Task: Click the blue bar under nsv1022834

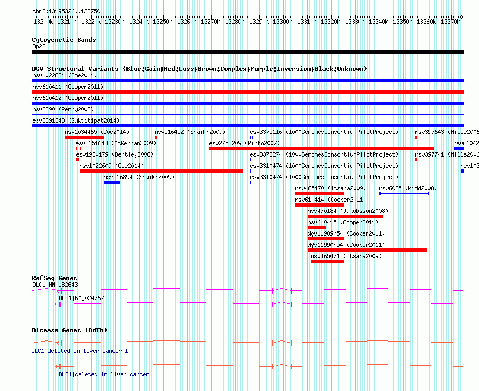Action: click(x=248, y=81)
